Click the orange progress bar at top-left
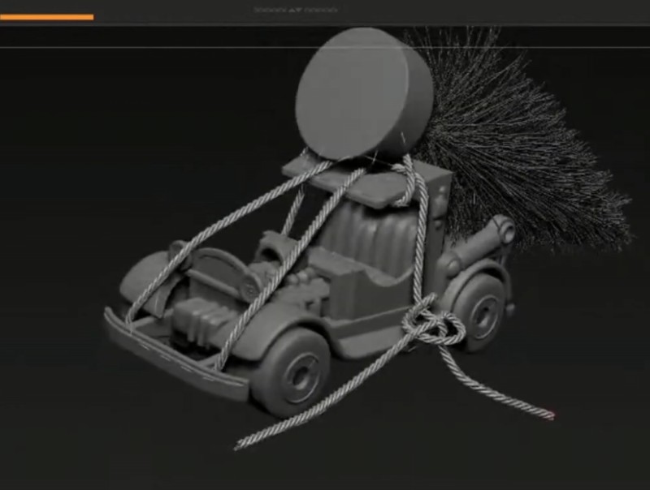The image size is (650, 490). pos(46,16)
